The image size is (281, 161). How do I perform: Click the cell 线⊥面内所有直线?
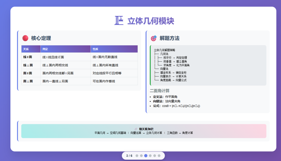[114, 65]
